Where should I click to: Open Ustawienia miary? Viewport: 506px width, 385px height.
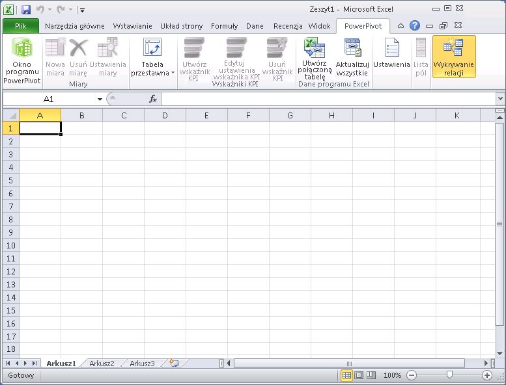tap(107, 57)
